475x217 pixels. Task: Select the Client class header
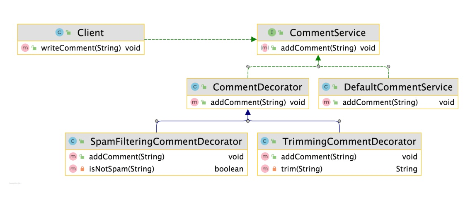pos(90,32)
